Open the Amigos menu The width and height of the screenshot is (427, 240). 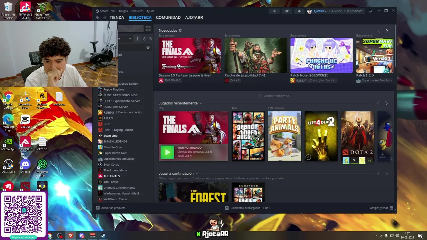(123, 11)
